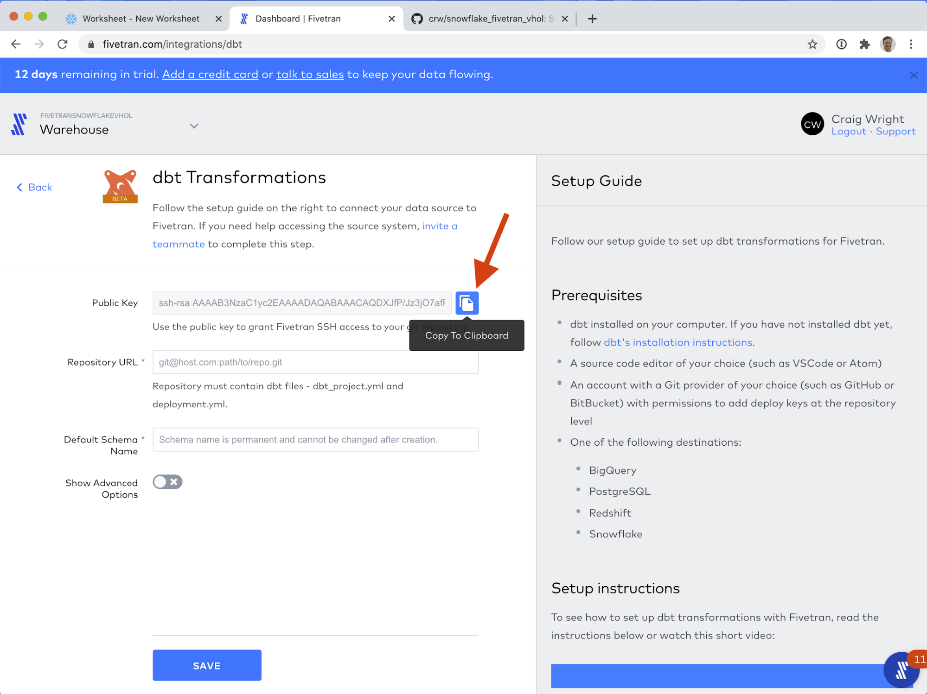Screen dimensions: 927x694
Task: Click Default Schema Name input field
Action: (x=315, y=440)
